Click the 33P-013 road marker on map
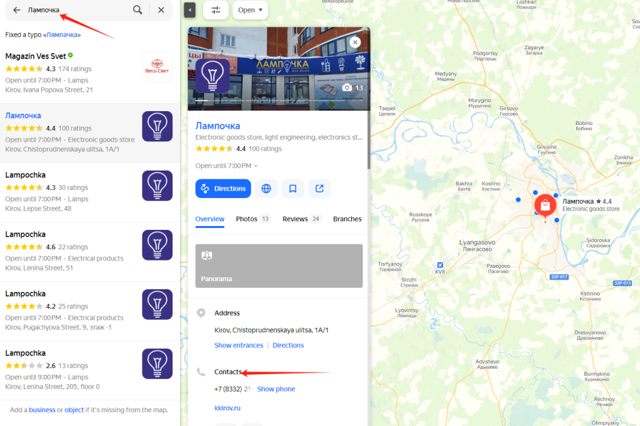The image size is (640, 426). pos(622,283)
